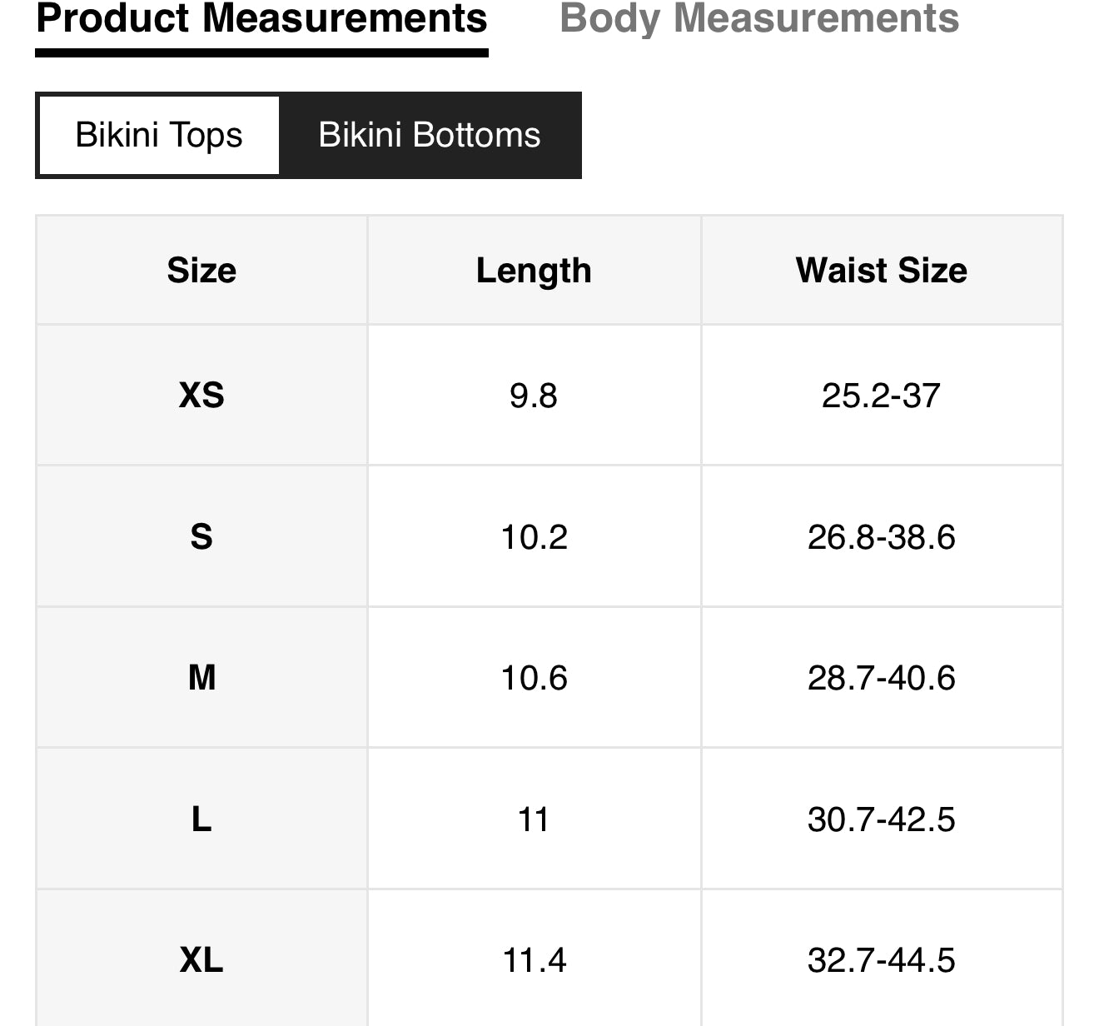The image size is (1099, 1026).
Task: Click the 10.2 length cell
Action: click(534, 536)
